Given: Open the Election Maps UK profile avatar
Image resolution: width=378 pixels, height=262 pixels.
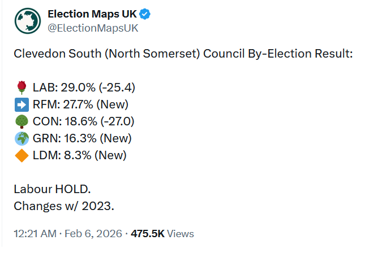Looking at the screenshot, I should point(28,20).
